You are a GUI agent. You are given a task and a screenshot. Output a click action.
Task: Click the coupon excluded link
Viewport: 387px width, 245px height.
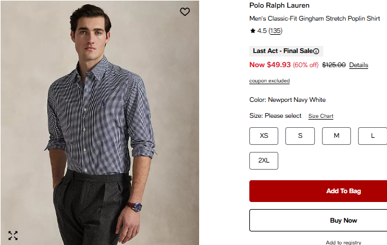pos(269,81)
